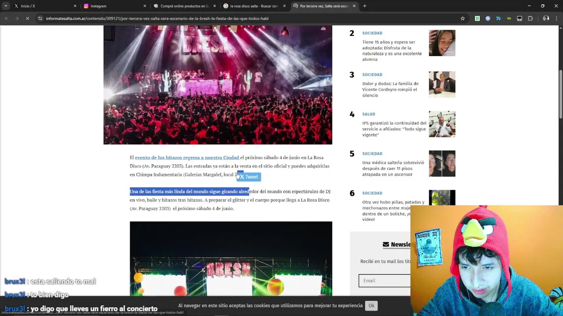Screen dimensions: 563x316
Task: Open the BRESH concert crowd main photo
Action: pyautogui.click(x=218, y=85)
